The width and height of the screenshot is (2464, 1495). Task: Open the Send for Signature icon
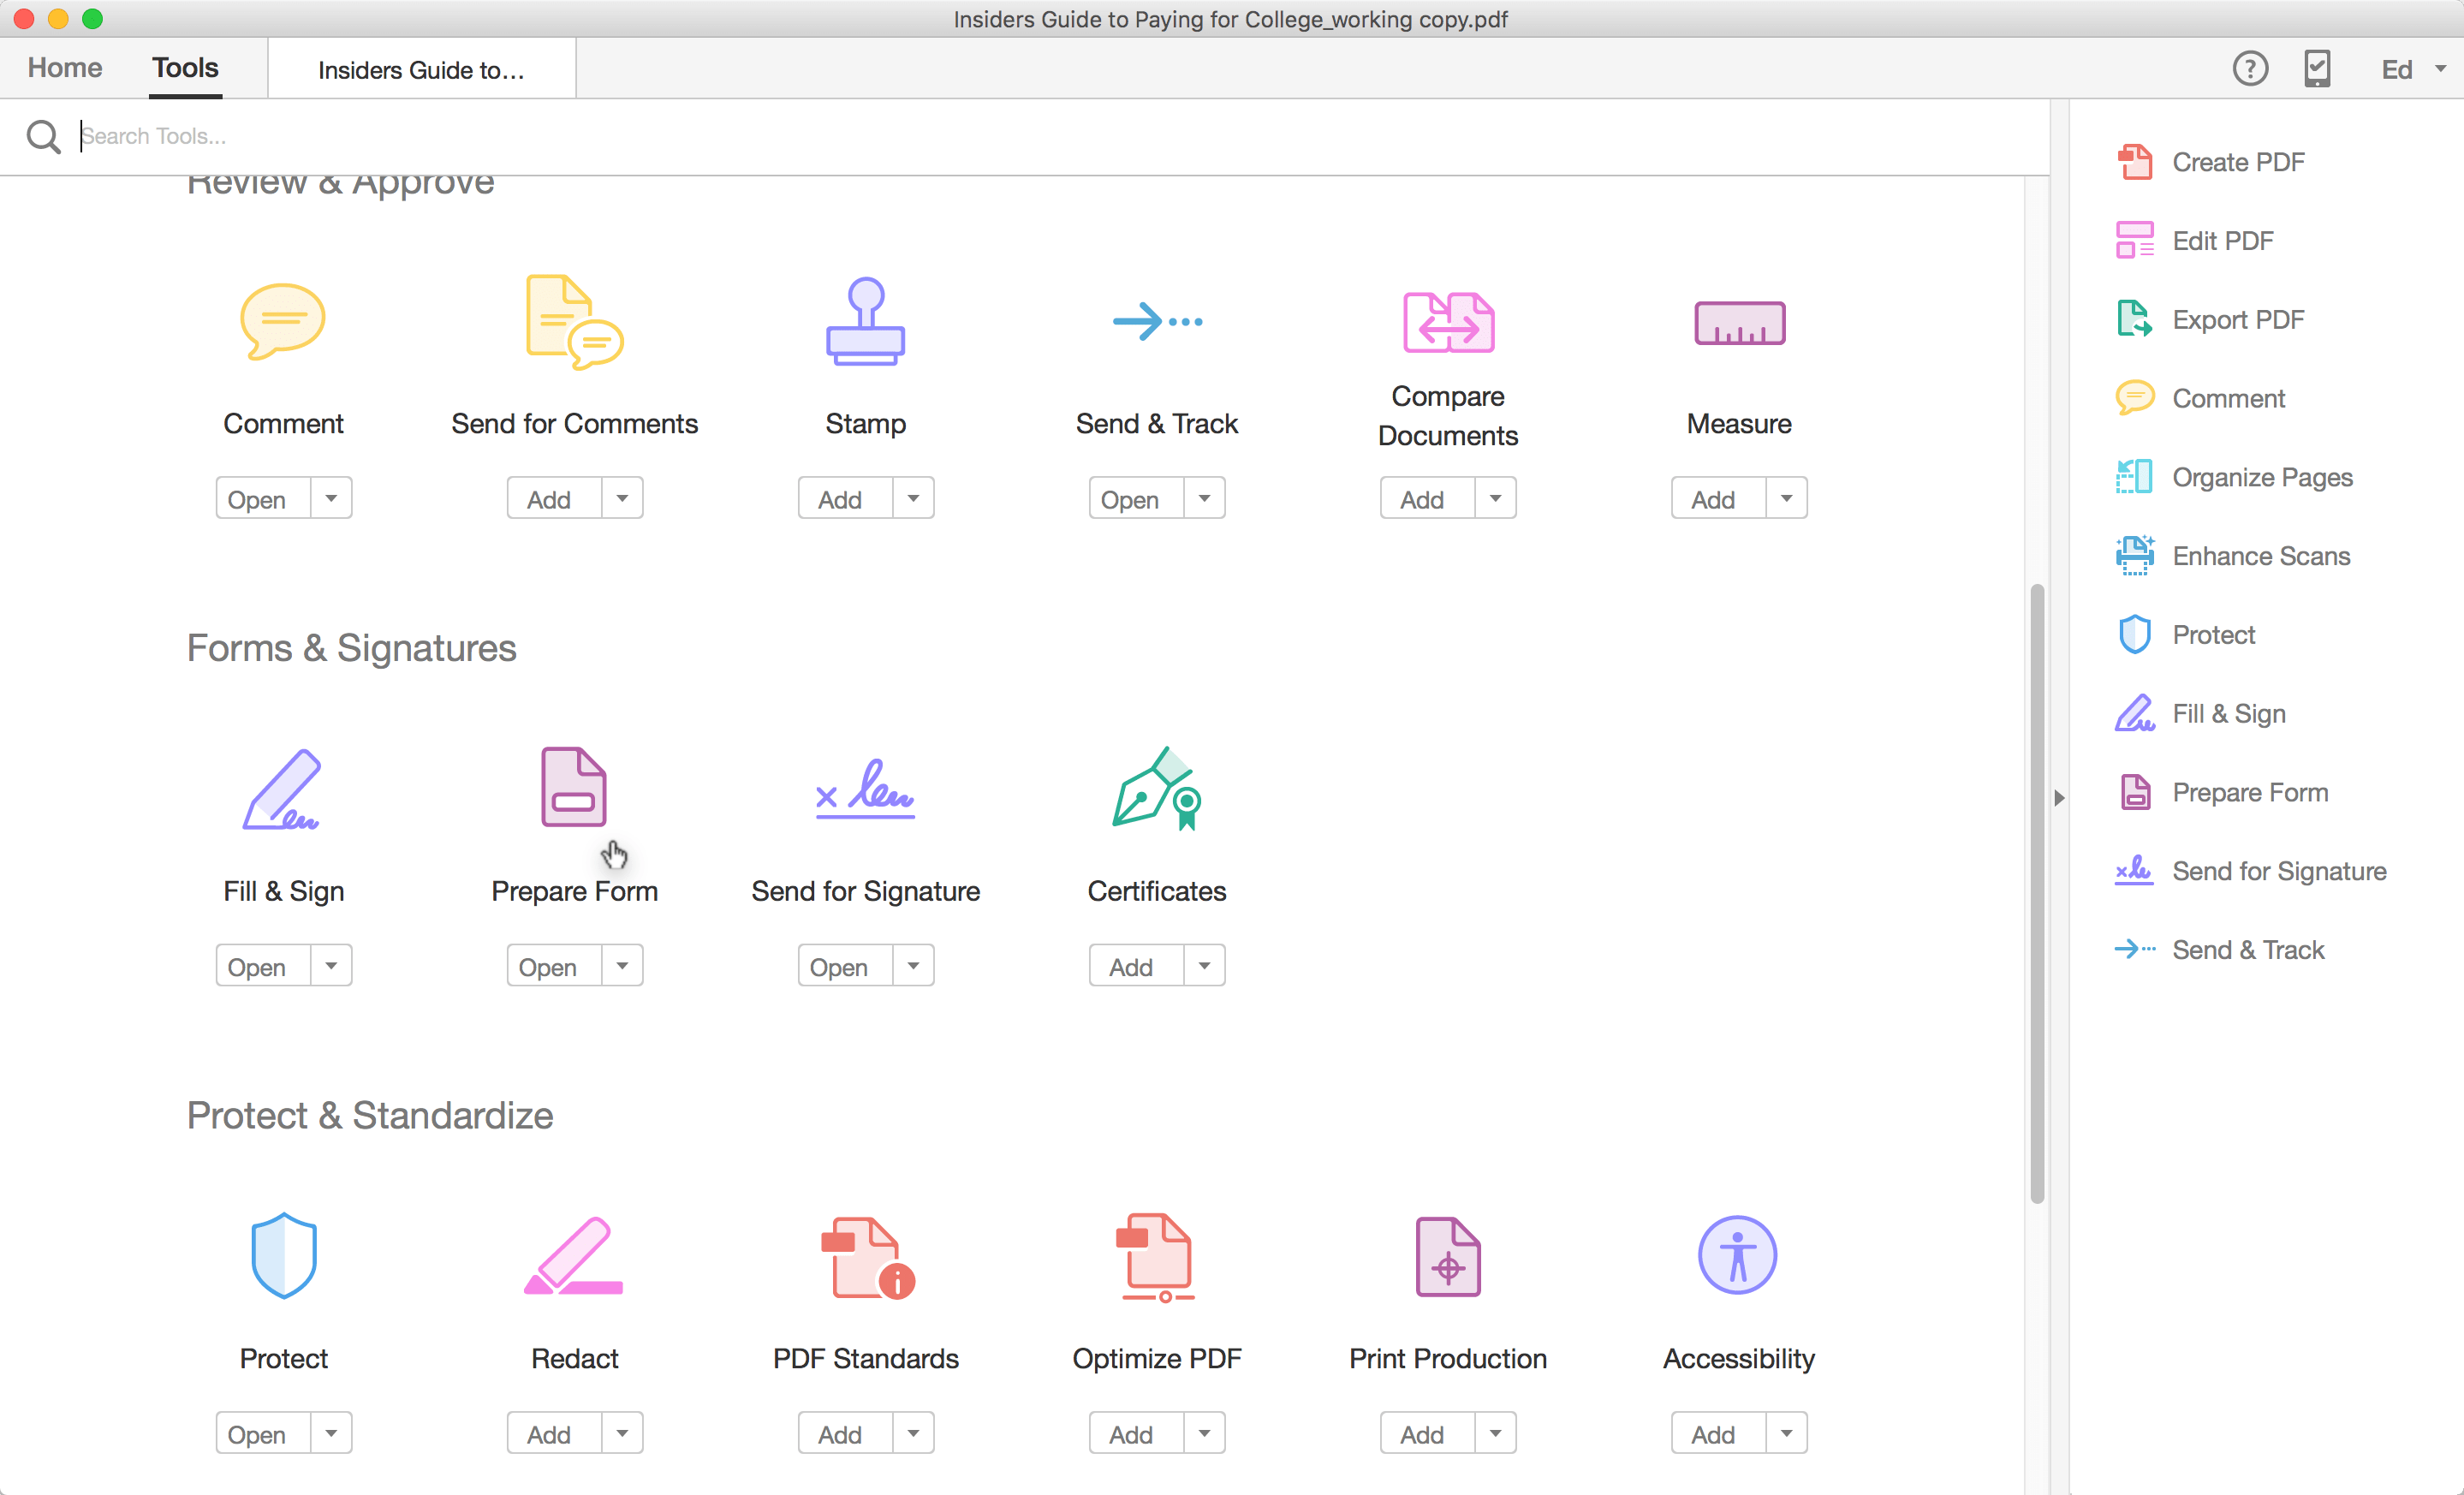coord(865,790)
